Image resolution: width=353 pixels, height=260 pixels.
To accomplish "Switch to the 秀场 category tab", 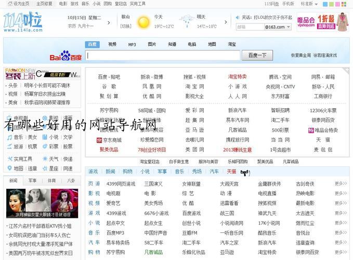I will pyautogui.click(x=197, y=172).
